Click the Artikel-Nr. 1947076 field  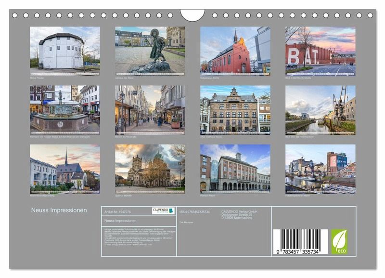click(x=117, y=212)
